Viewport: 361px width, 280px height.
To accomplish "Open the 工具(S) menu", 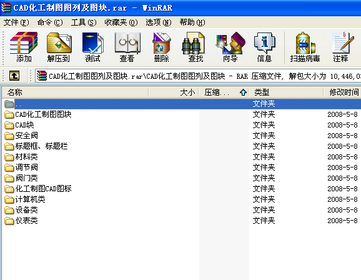I will point(84,22).
